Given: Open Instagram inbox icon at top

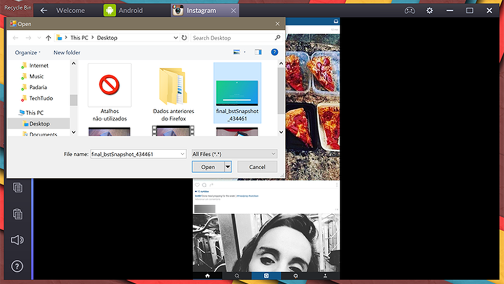Looking at the screenshot, I should pos(335,21).
